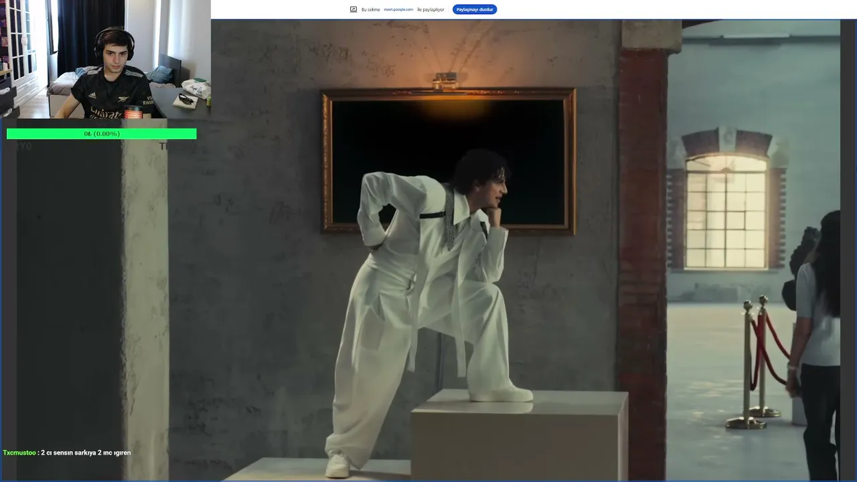
Task: Click the "Bu sekme" text in sharing bar
Action: [x=370, y=9]
